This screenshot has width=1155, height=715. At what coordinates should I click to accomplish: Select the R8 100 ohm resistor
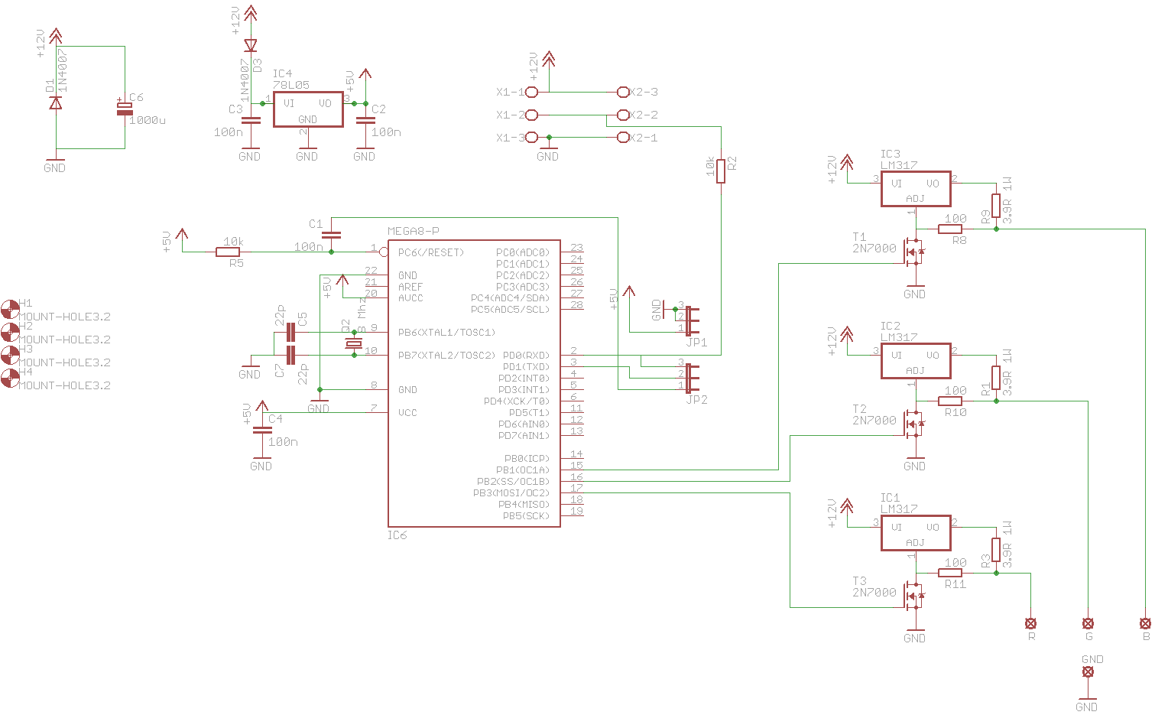(x=950, y=229)
